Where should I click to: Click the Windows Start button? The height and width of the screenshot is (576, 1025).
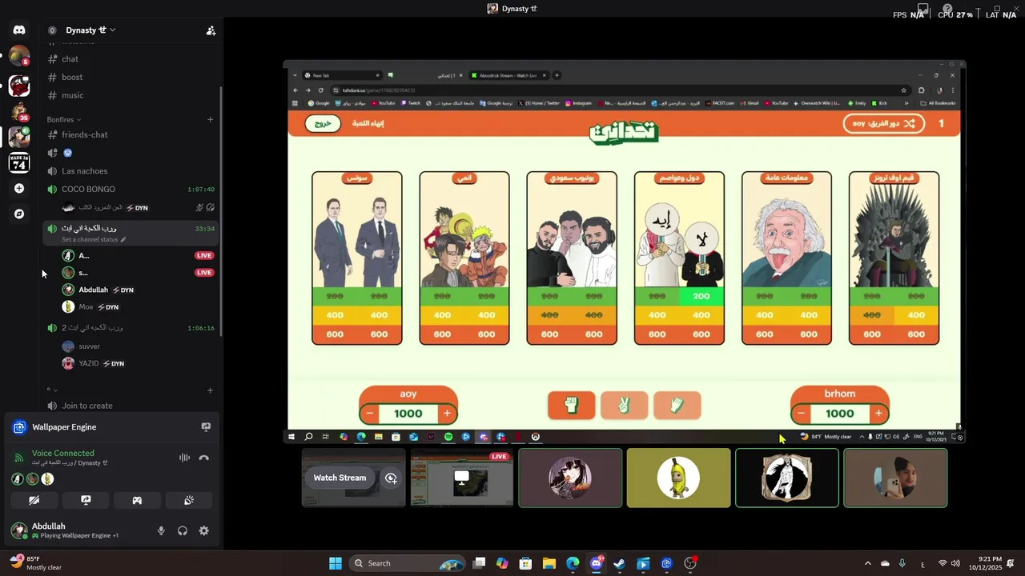(x=336, y=563)
